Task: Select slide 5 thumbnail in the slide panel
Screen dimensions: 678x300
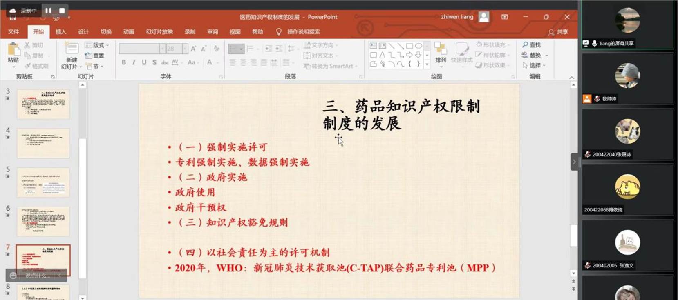Action: click(43, 182)
